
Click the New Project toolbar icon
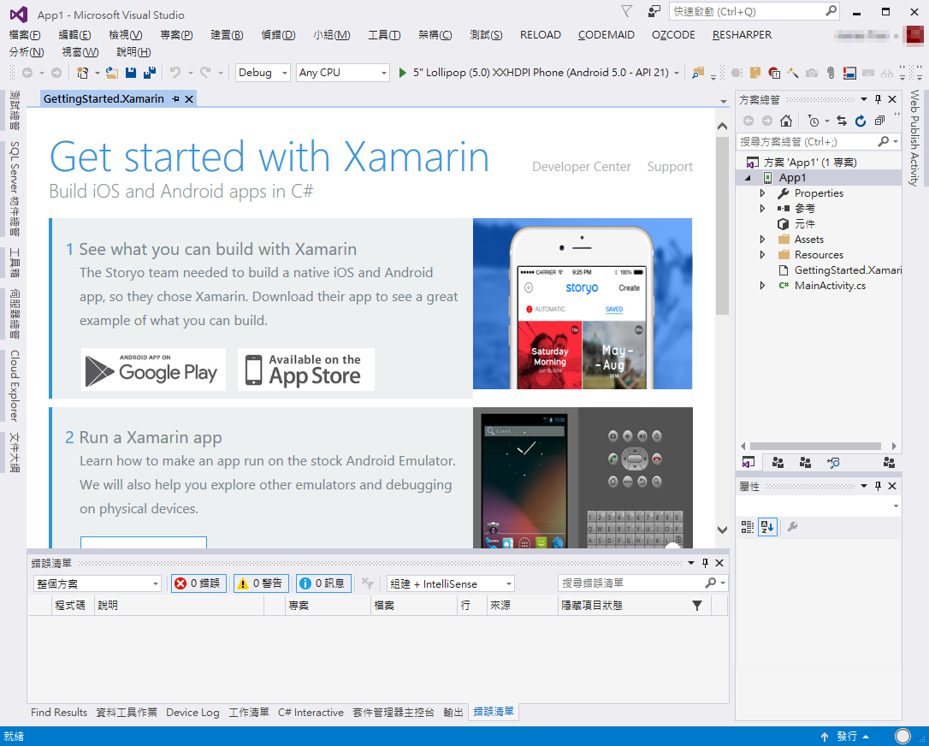[x=83, y=73]
